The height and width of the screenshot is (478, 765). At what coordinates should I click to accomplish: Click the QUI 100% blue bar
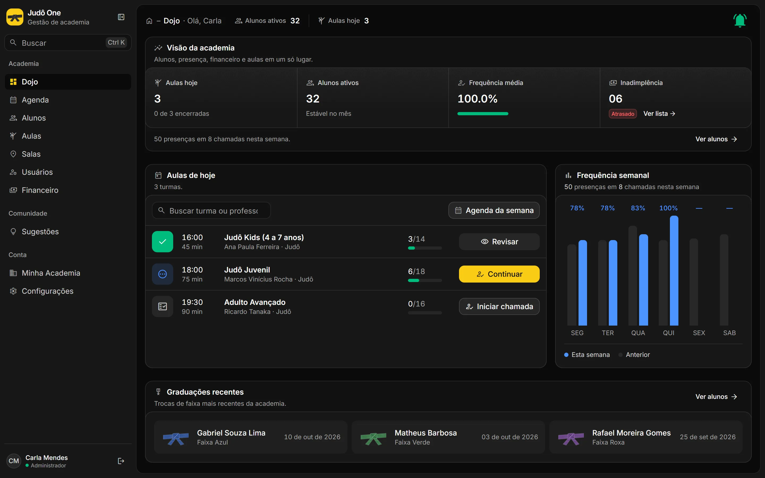point(674,271)
